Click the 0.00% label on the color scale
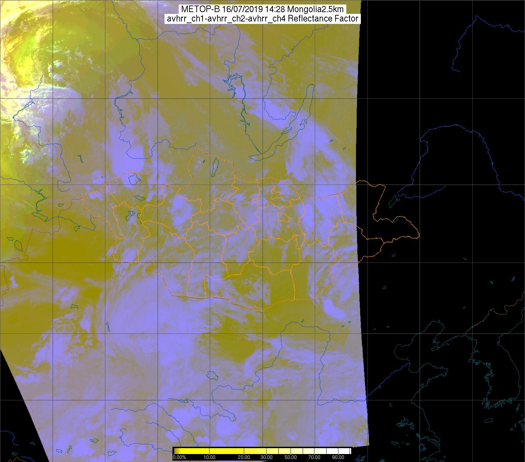 point(179,457)
